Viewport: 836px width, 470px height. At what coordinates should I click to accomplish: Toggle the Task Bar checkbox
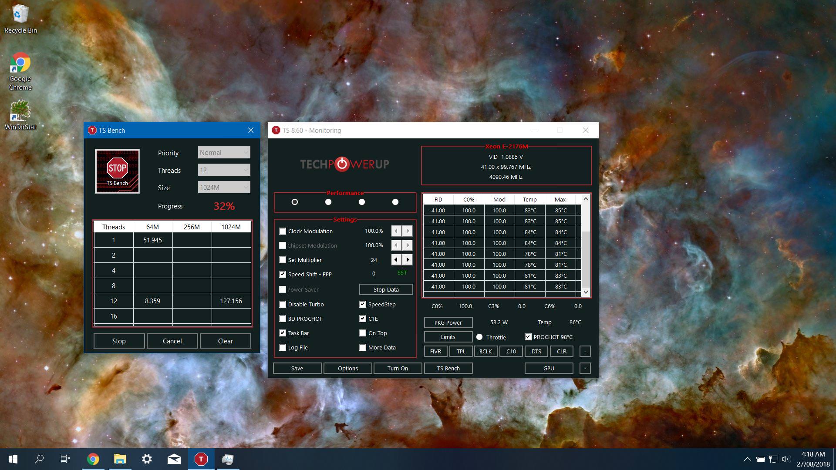[283, 333]
